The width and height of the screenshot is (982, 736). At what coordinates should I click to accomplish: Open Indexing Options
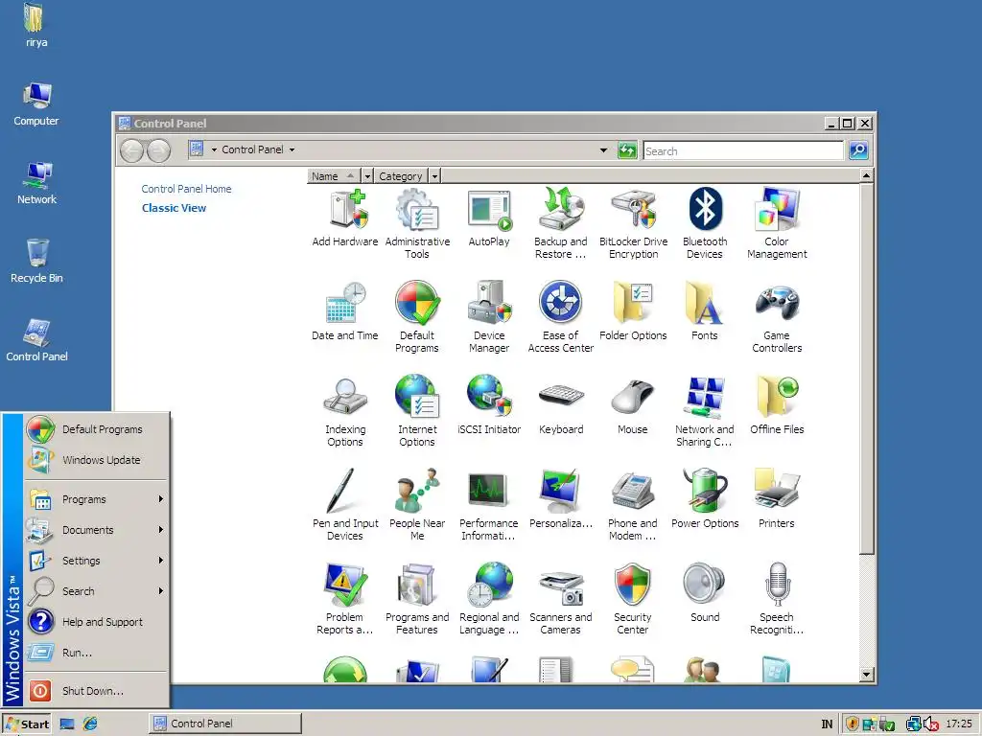(x=345, y=411)
